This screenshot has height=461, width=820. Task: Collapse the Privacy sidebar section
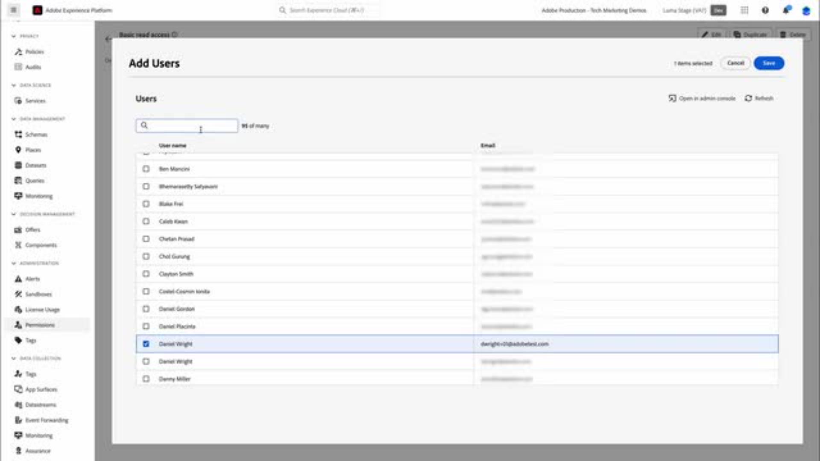click(x=14, y=36)
